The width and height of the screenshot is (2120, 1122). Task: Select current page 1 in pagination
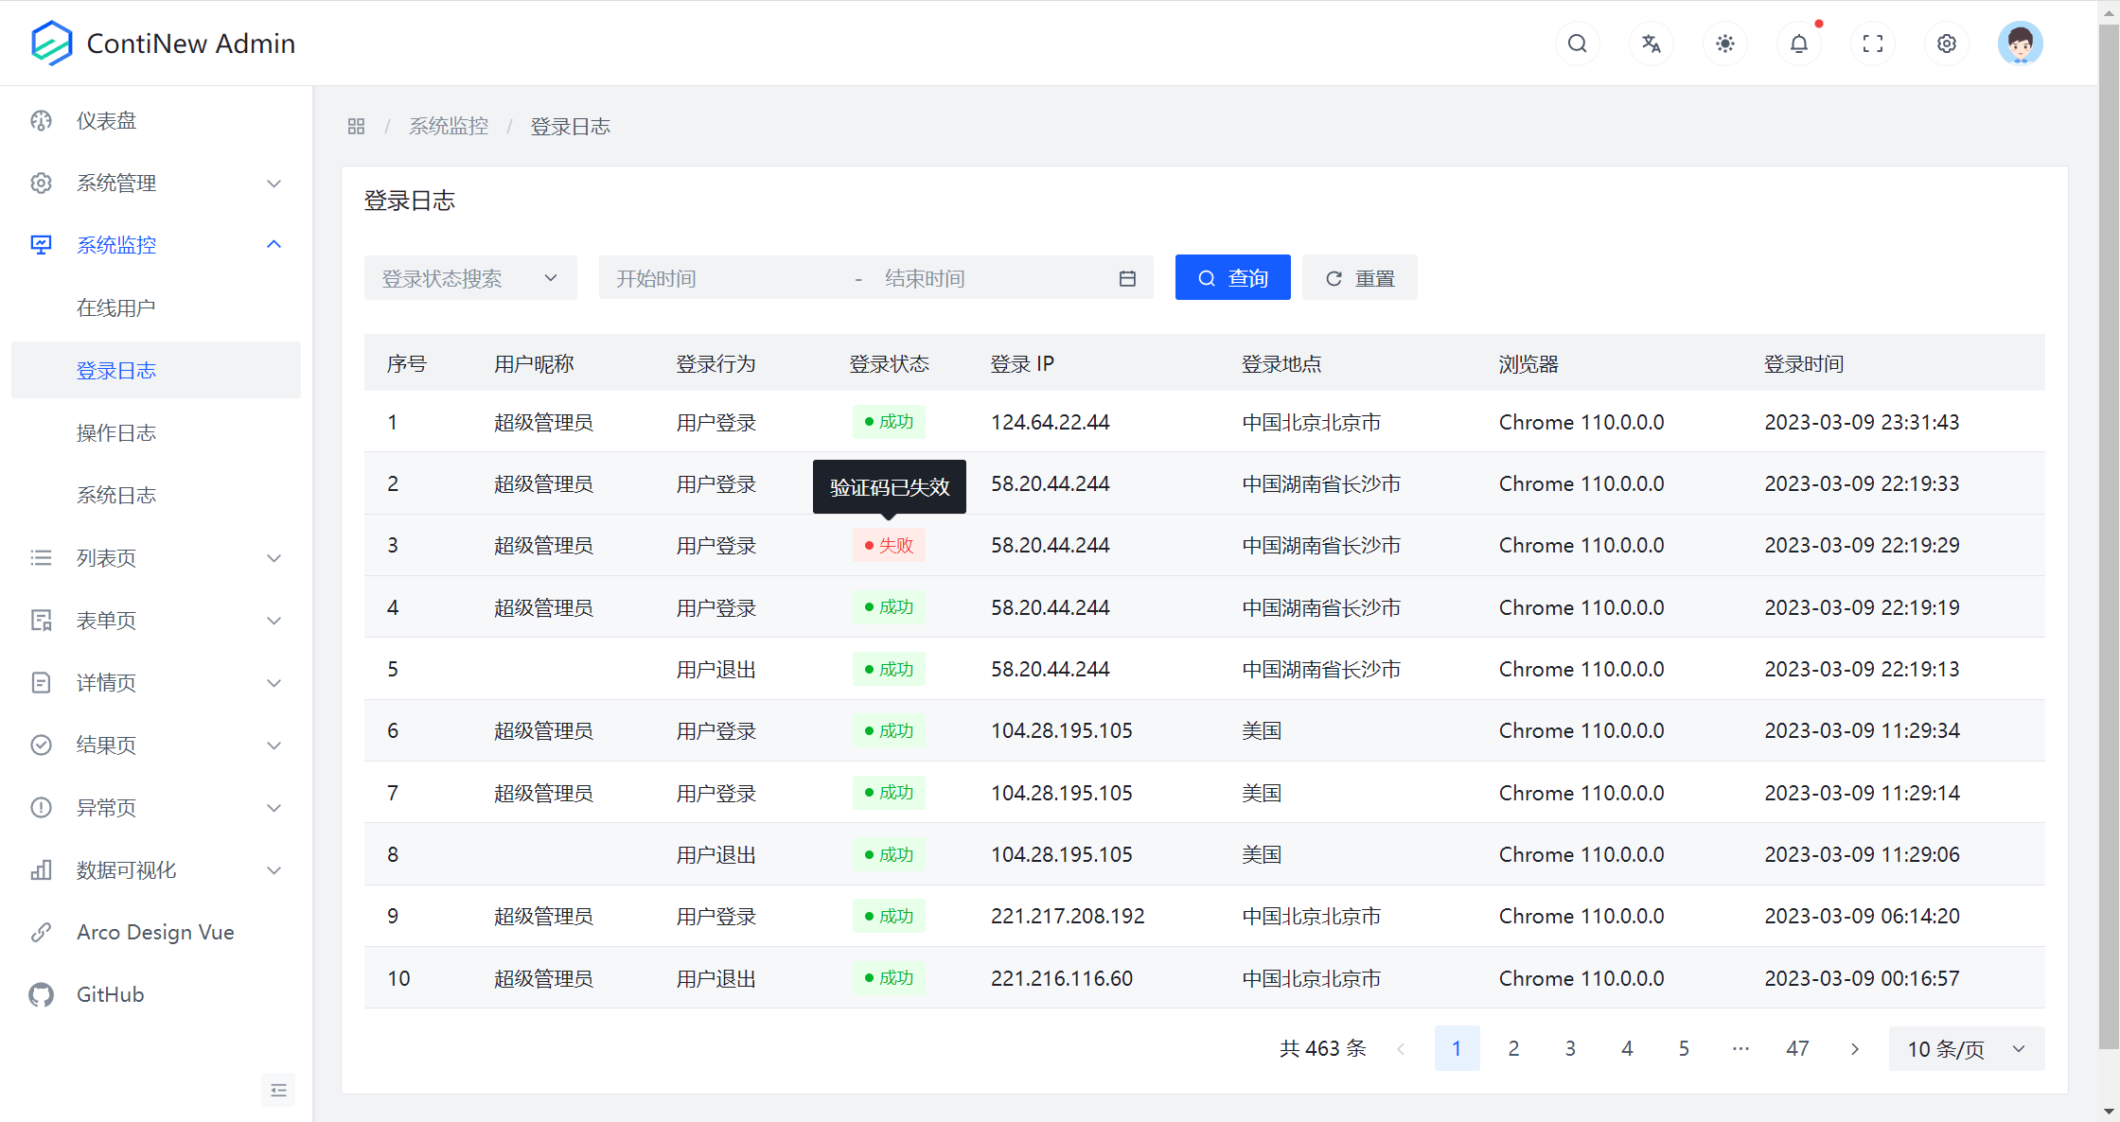(x=1457, y=1048)
